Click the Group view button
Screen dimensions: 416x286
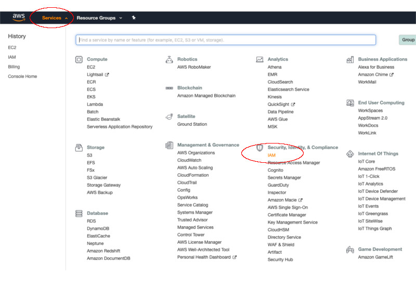(408, 40)
